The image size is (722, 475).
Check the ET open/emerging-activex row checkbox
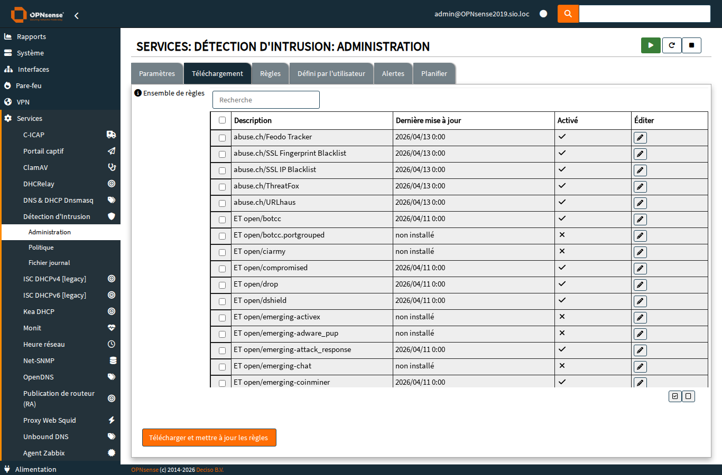pos(222,318)
